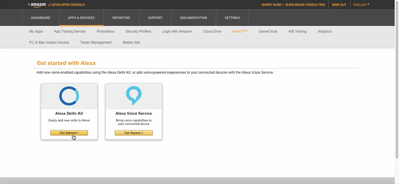Select the Apps & Services tab

pyautogui.click(x=81, y=18)
